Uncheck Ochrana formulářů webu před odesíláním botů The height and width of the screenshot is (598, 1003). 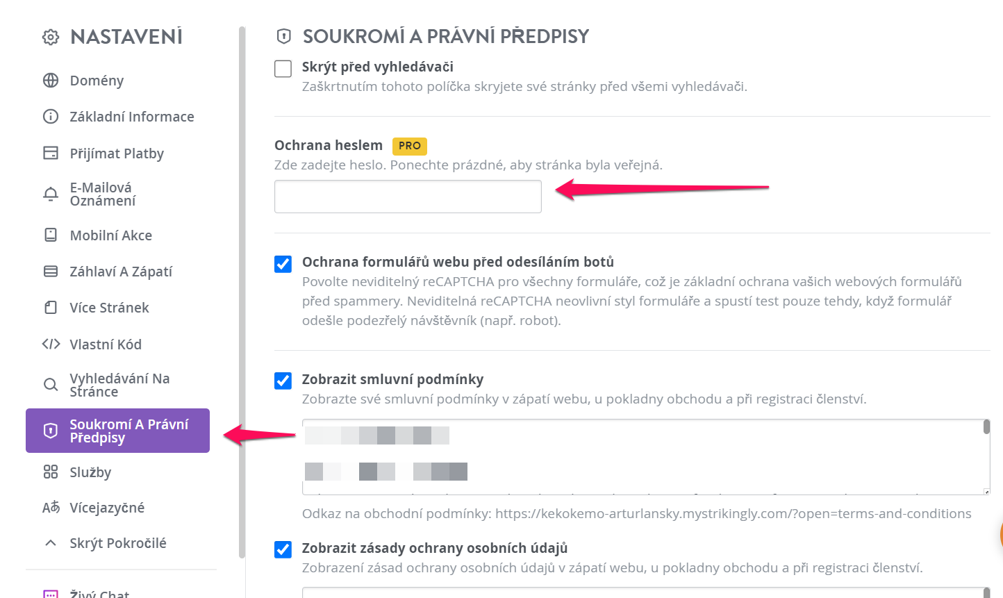(x=283, y=264)
